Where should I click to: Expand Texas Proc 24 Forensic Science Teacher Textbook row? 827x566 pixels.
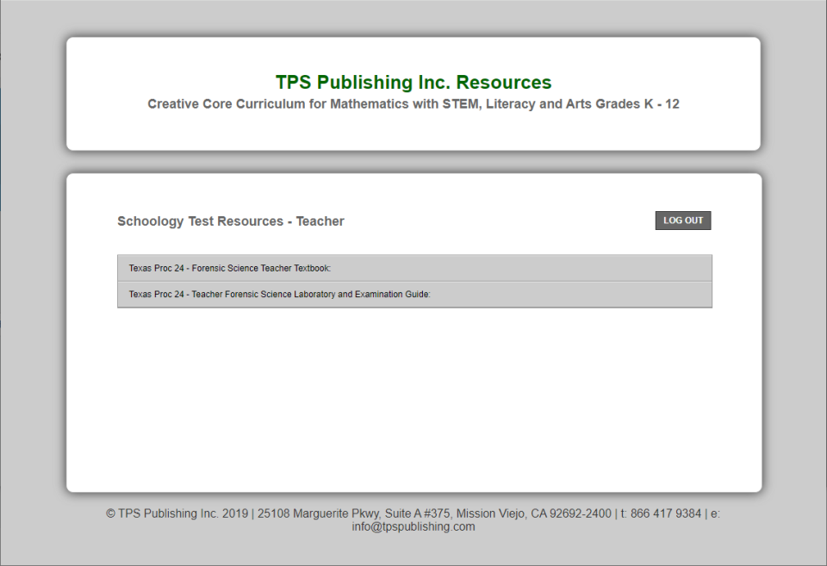(x=414, y=268)
